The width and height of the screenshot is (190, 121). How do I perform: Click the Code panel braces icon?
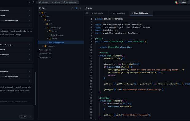pos(86,8)
